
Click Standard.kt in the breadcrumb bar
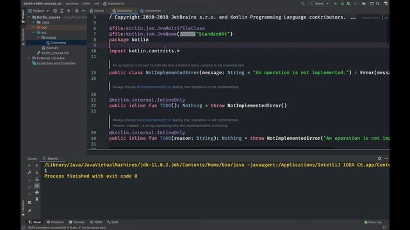(x=113, y=4)
